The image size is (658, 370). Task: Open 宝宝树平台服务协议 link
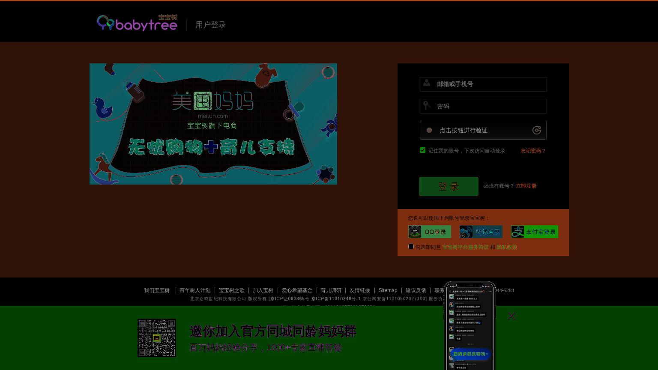coord(465,247)
